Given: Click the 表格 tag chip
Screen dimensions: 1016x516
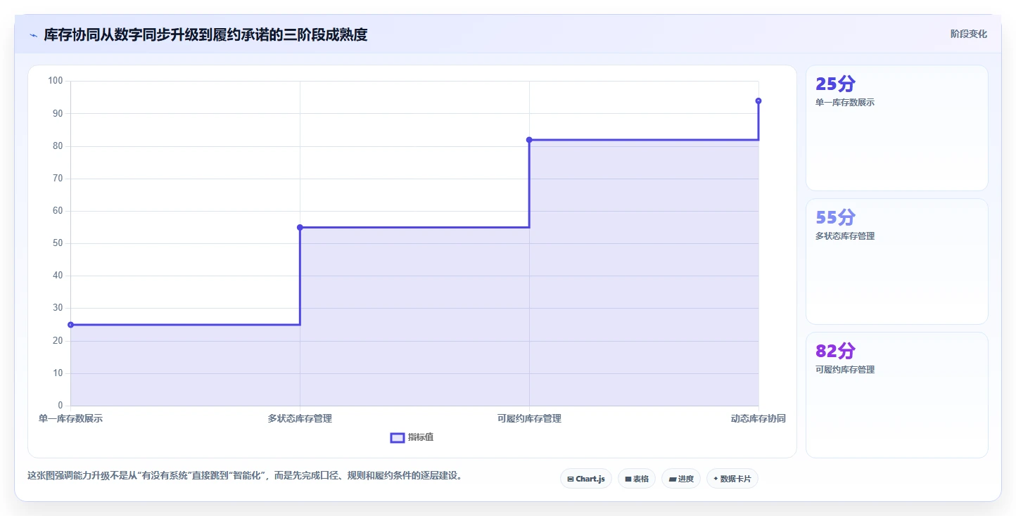Looking at the screenshot, I should point(637,479).
